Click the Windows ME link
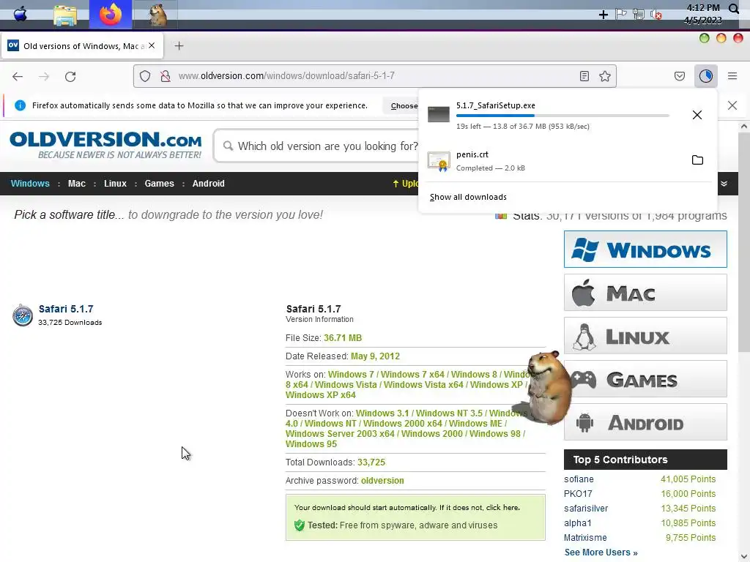The image size is (750, 562). coord(475,424)
